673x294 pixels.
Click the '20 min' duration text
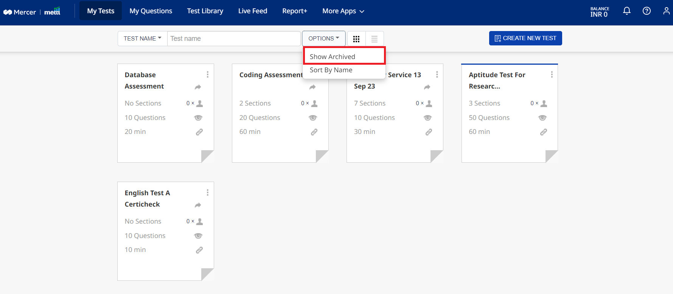(135, 132)
